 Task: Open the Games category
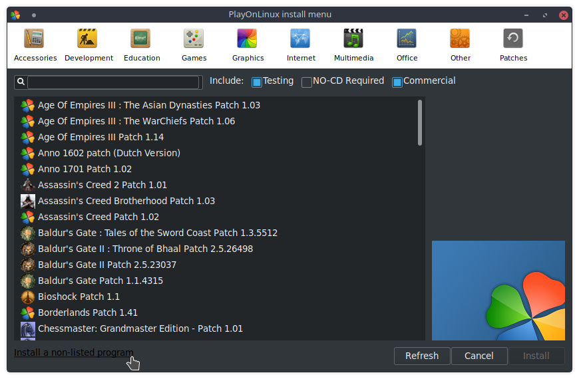(x=194, y=45)
